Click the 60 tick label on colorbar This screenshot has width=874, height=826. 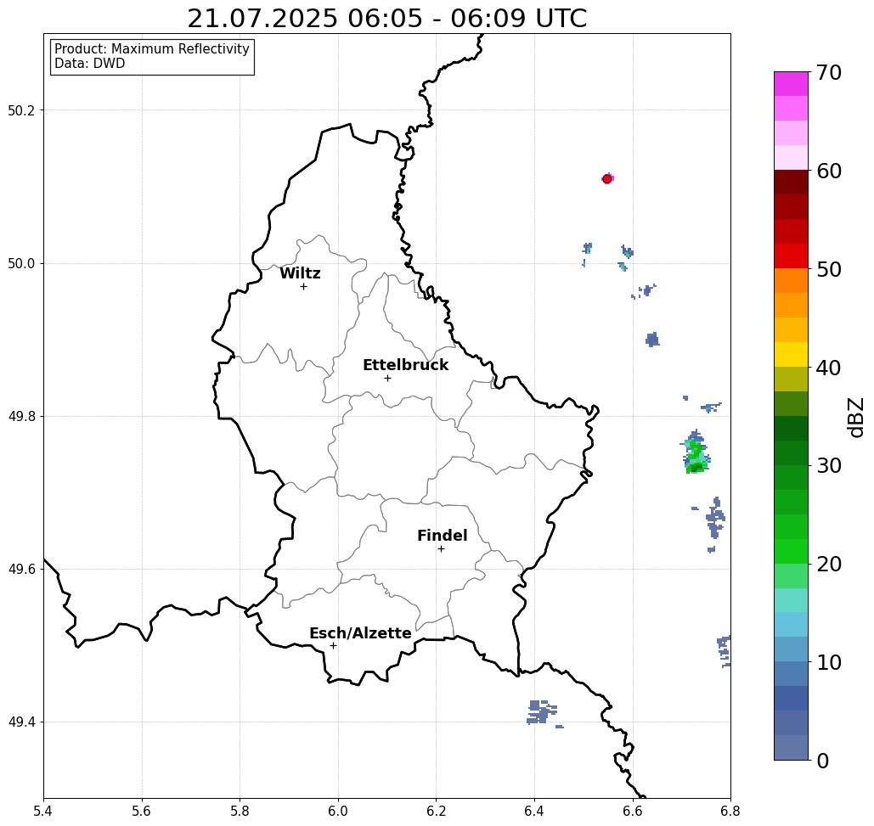[828, 171]
